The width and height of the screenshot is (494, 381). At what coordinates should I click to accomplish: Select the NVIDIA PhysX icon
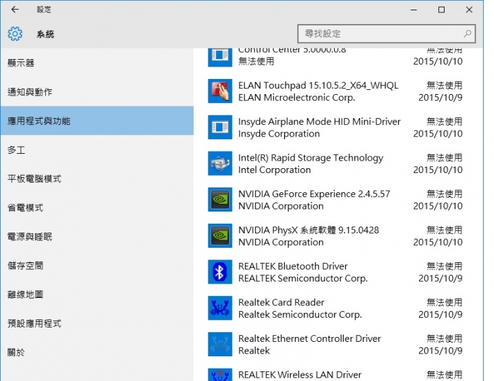[220, 235]
